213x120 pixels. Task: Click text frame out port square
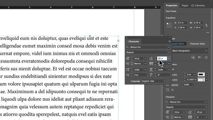tap(118, 41)
